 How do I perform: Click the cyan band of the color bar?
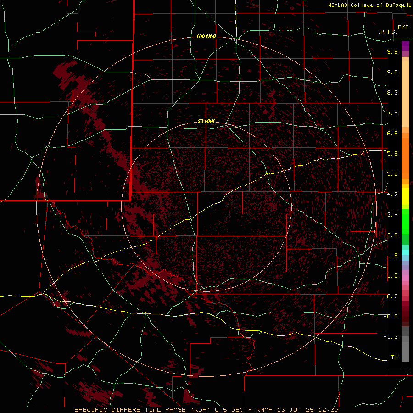(x=405, y=252)
